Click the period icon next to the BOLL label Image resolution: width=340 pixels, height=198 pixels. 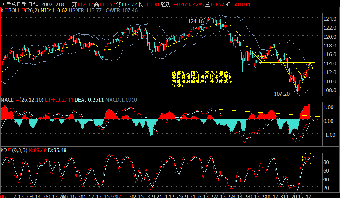[23, 10]
